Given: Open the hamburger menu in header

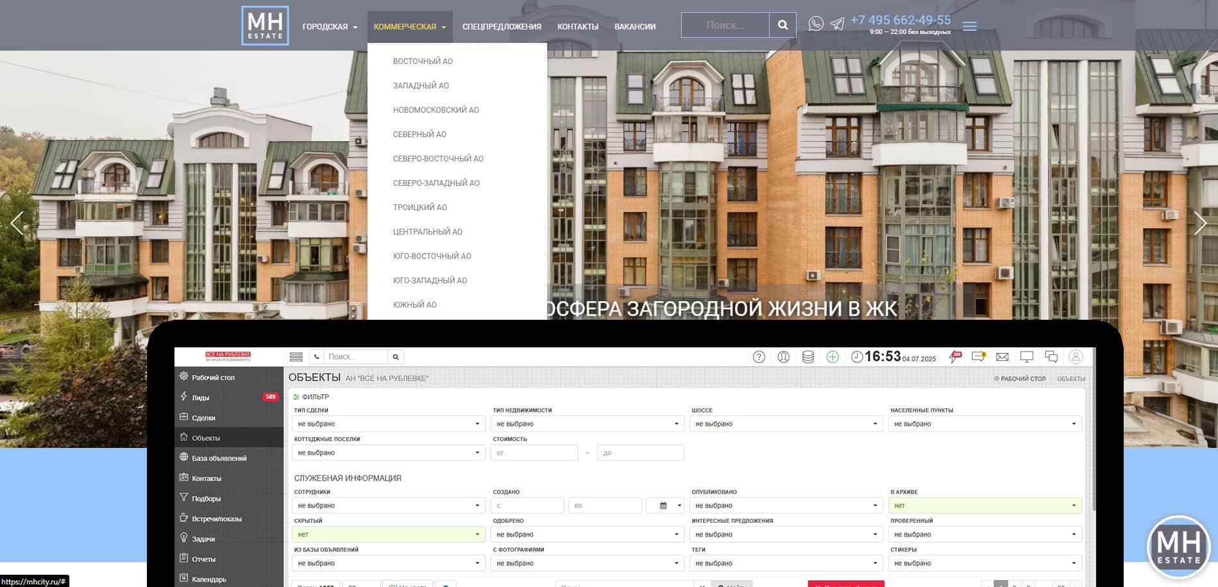Looking at the screenshot, I should [x=969, y=26].
